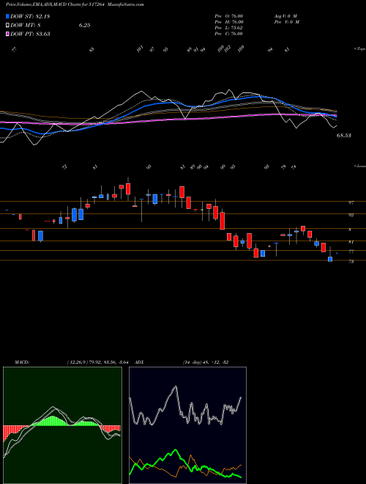
Task: Click the blue DOW ST legend swatch
Action: tap(7, 16)
